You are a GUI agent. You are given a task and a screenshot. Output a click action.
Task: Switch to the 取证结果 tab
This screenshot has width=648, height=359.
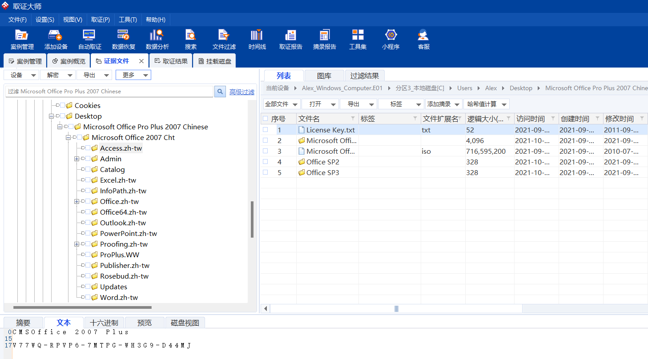(x=171, y=61)
